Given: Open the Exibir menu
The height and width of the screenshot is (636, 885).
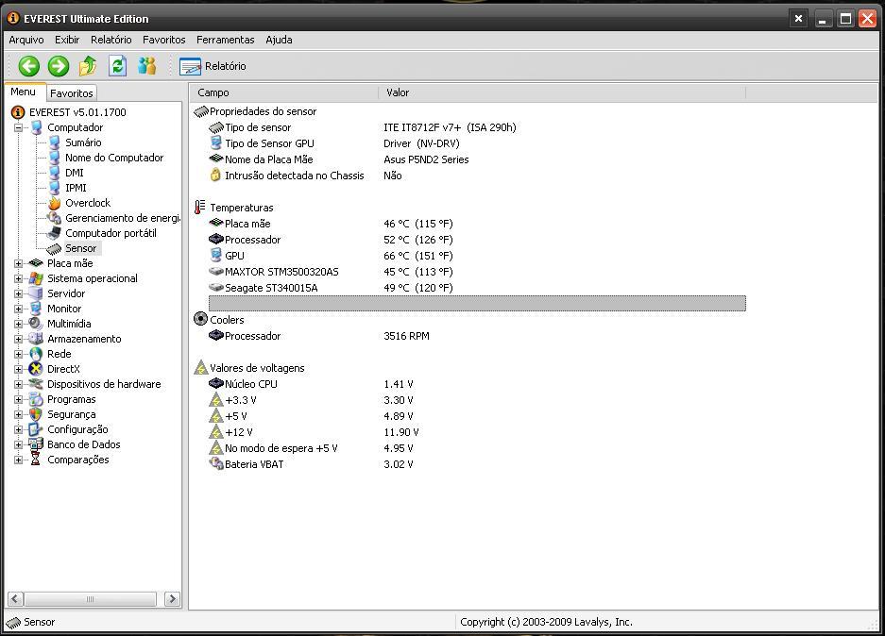Looking at the screenshot, I should pyautogui.click(x=67, y=40).
